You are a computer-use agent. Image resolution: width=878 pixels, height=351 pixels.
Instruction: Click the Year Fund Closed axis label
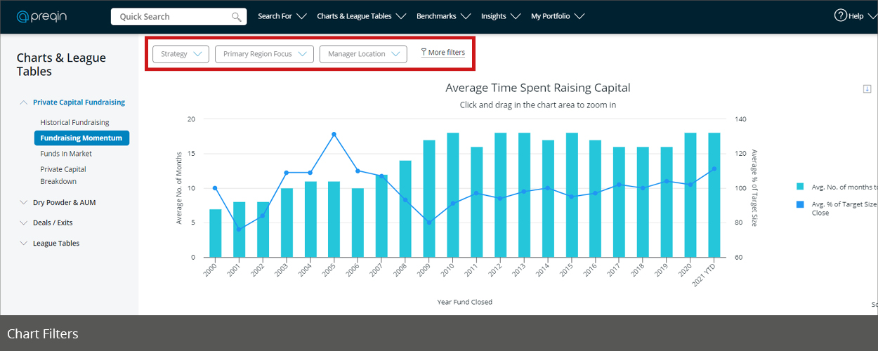pyautogui.click(x=465, y=302)
